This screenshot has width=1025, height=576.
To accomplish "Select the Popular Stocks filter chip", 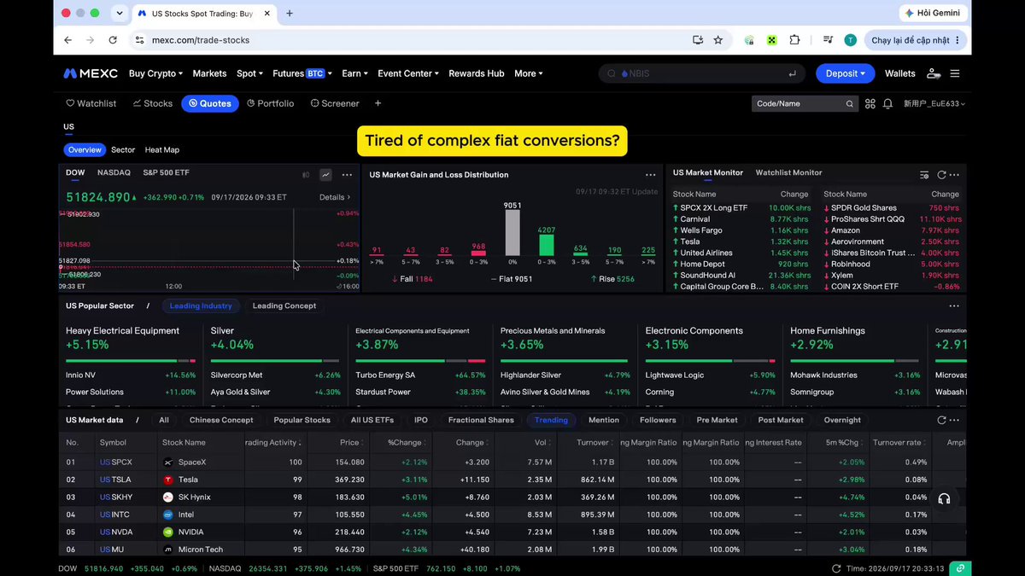I will pos(302,420).
